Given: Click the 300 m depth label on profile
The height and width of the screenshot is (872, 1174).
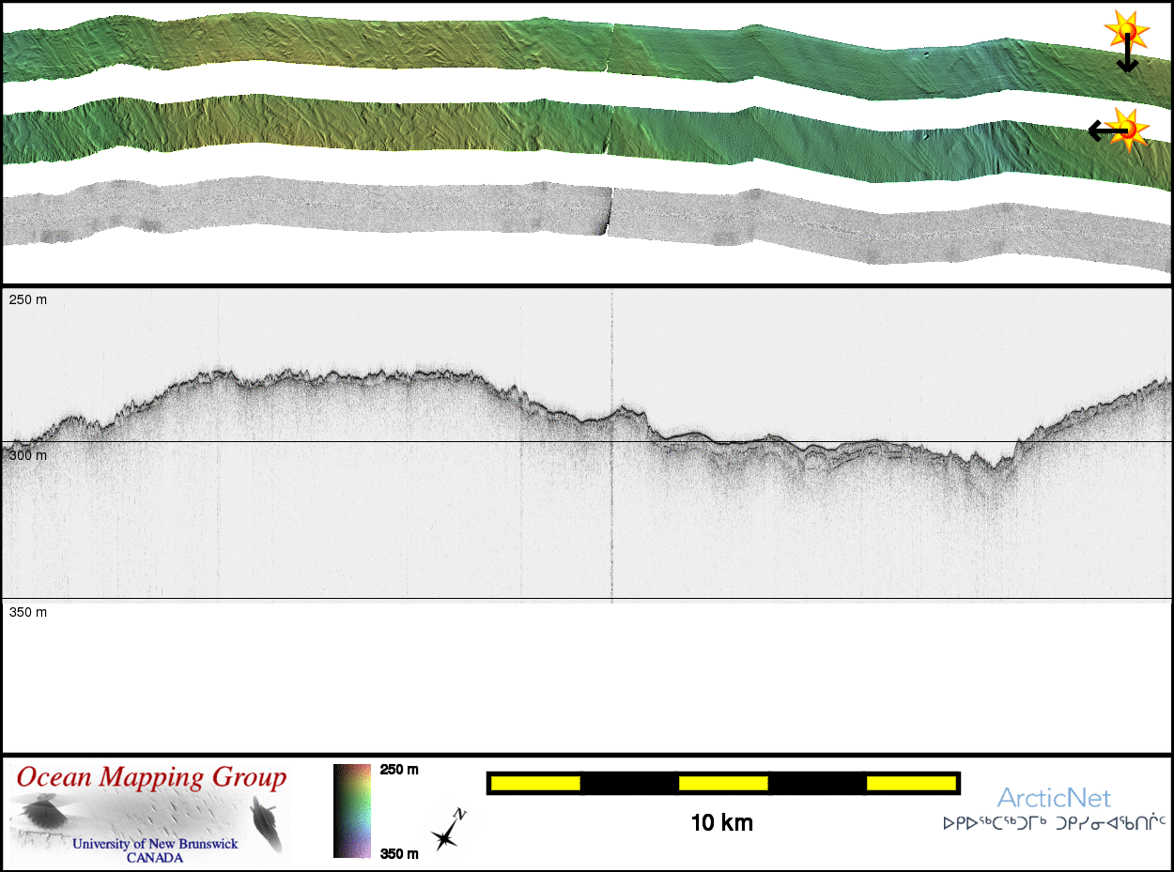Looking at the screenshot, I should click(27, 455).
